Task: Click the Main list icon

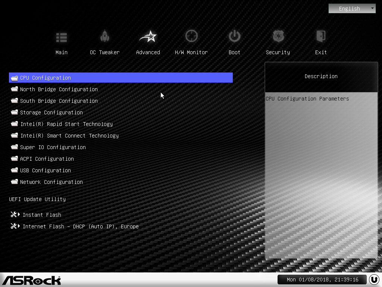Action: coord(62,37)
